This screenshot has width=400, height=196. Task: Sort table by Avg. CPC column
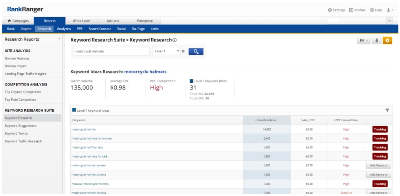pyautogui.click(x=309, y=120)
